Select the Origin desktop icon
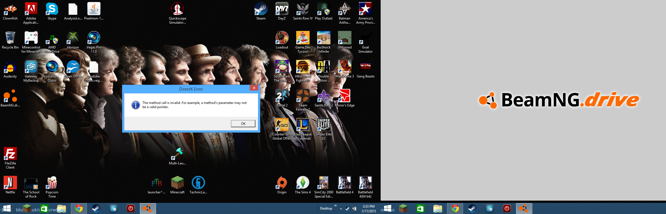The image size is (666, 214). (x=282, y=185)
